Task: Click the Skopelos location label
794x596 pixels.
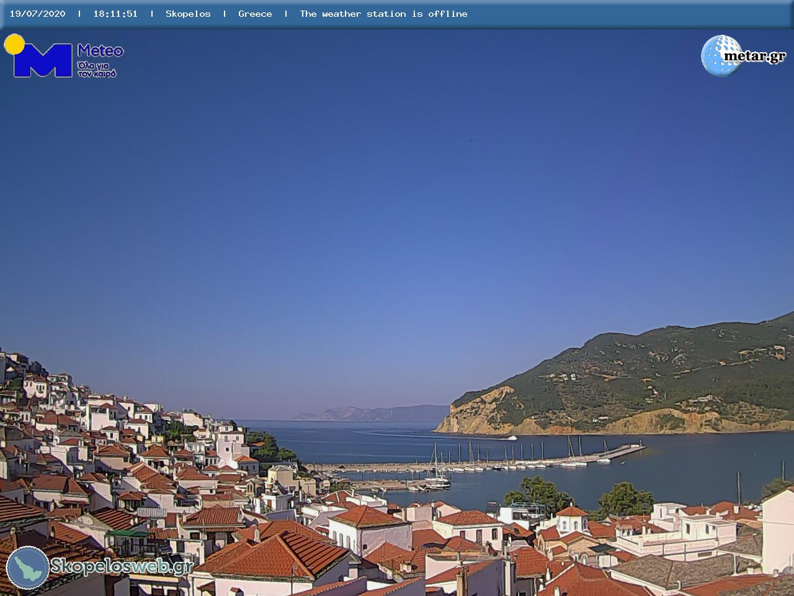Action: point(188,14)
